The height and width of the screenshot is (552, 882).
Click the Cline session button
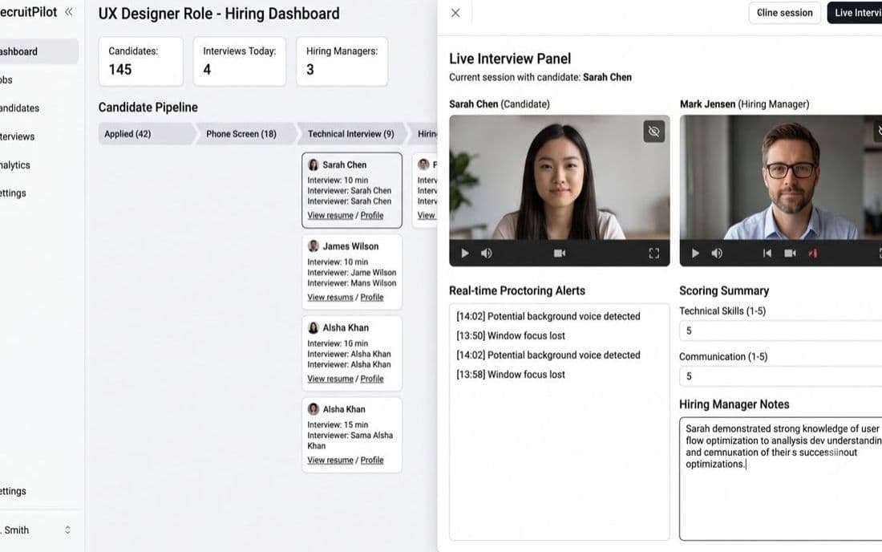[x=785, y=13]
